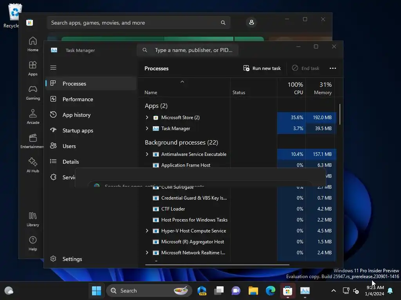Open Entertainment section in Microsoft Store
This screenshot has height=300, width=401.
pos(32,141)
